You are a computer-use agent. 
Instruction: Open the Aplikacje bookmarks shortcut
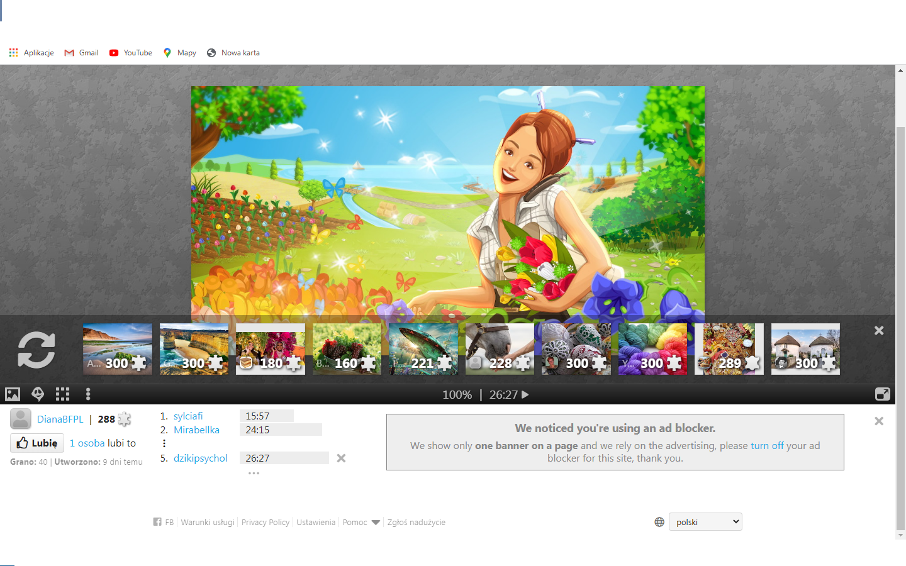pyautogui.click(x=31, y=53)
